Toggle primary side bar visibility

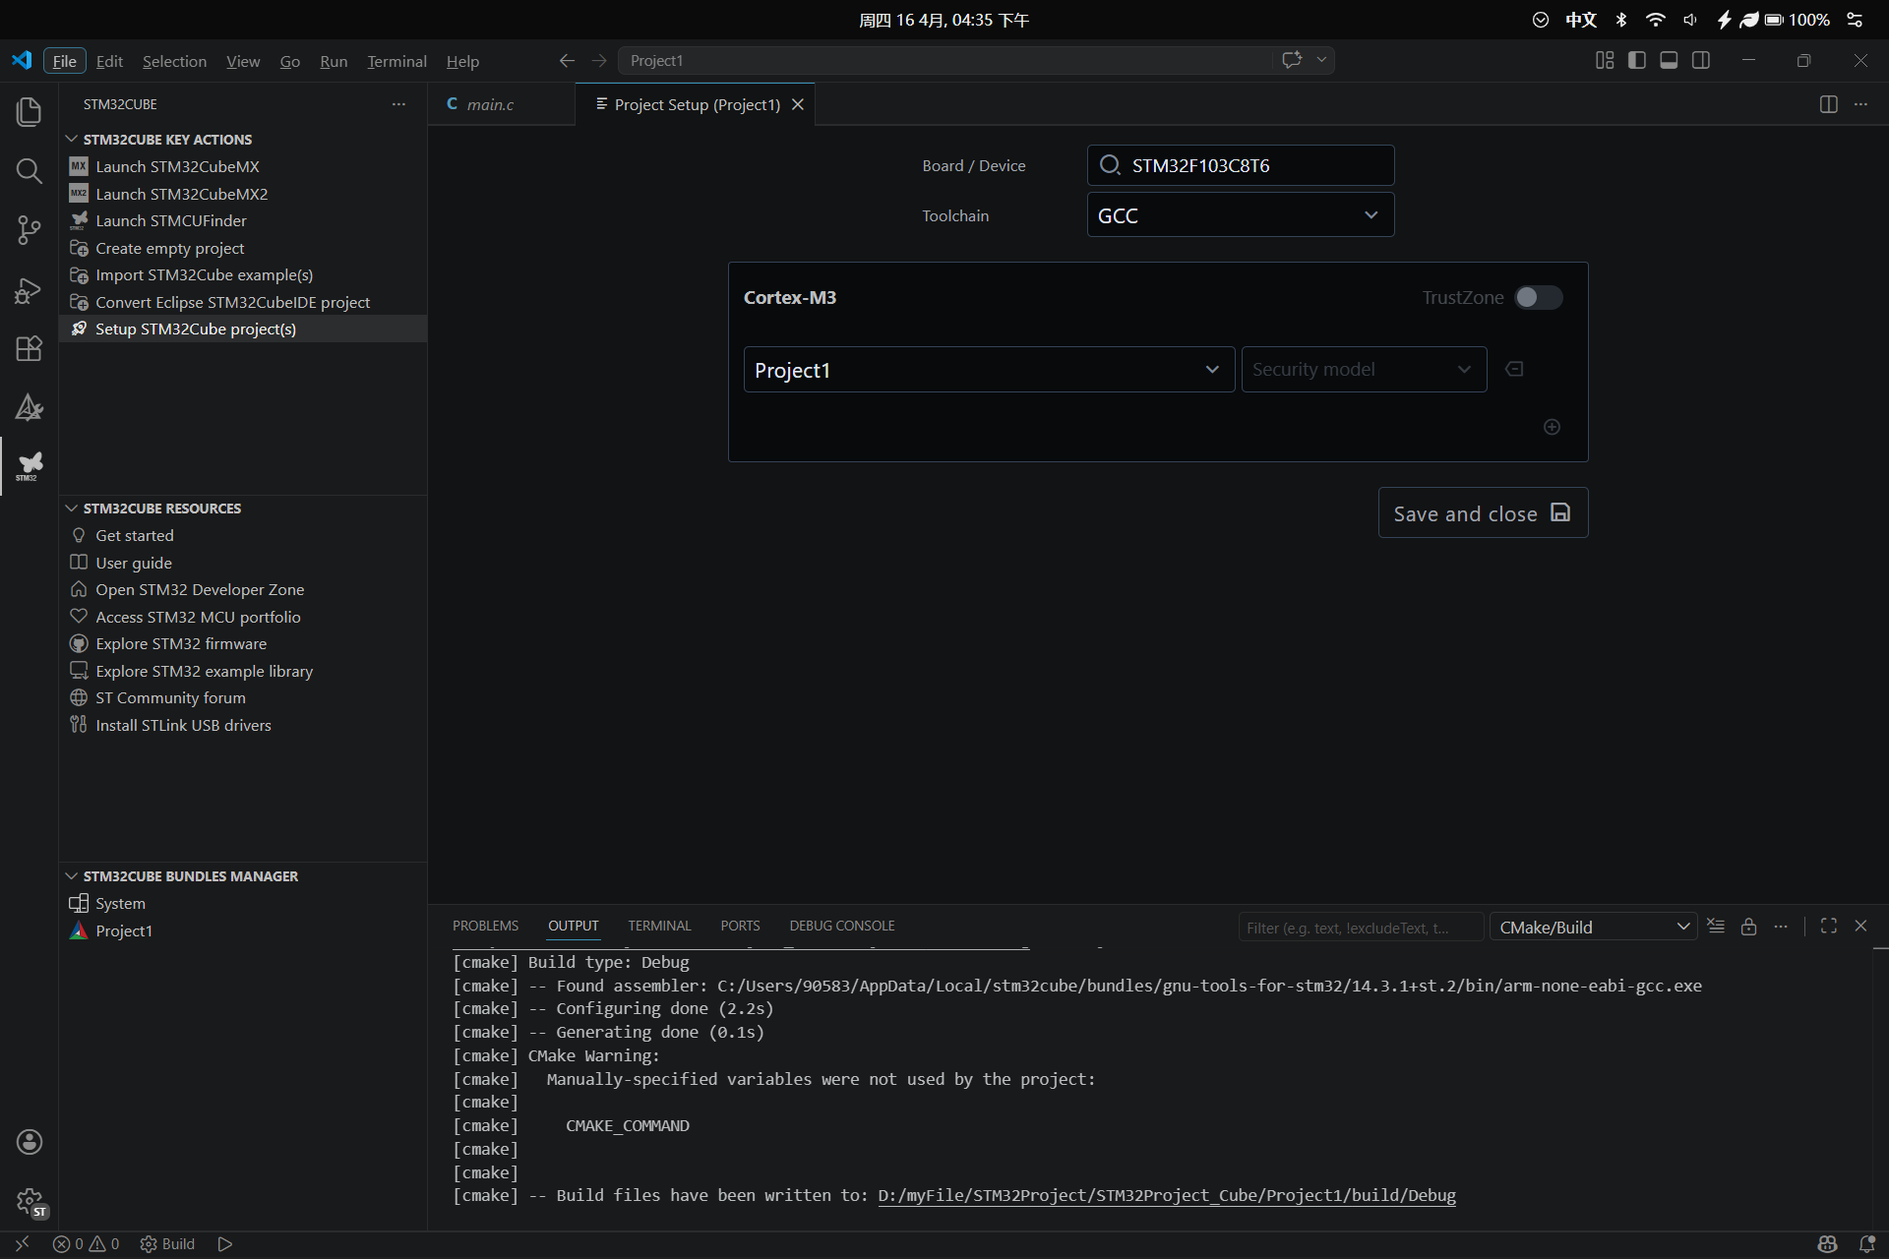(1637, 61)
